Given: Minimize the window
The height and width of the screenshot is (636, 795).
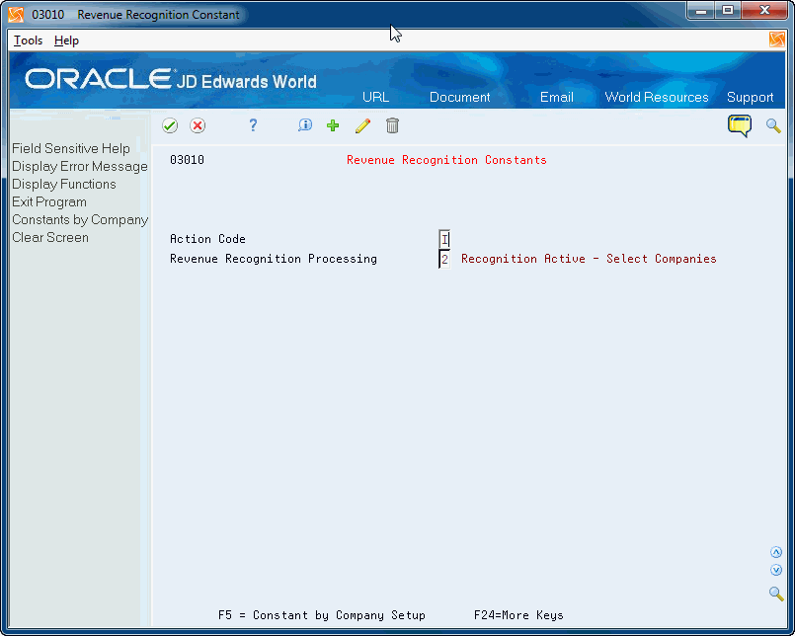Looking at the screenshot, I should 701,10.
